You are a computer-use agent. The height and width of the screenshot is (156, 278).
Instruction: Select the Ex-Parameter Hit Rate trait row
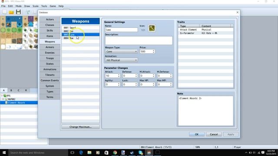pyautogui.click(x=205, y=33)
